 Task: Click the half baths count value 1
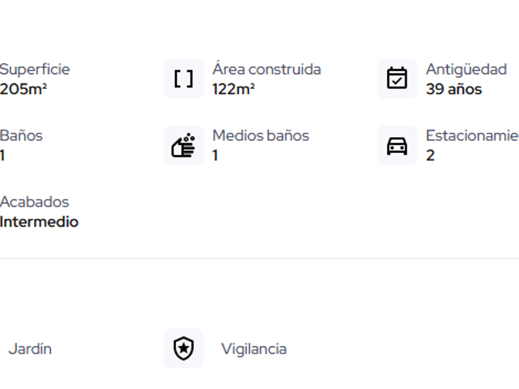tap(215, 156)
